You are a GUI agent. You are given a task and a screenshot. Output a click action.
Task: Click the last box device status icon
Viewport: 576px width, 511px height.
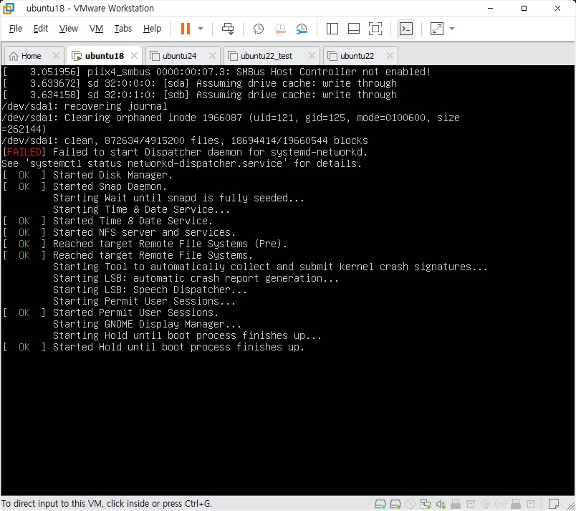[530, 504]
